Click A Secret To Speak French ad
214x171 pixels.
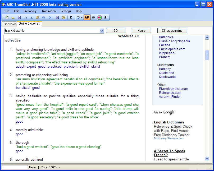(x=169, y=153)
